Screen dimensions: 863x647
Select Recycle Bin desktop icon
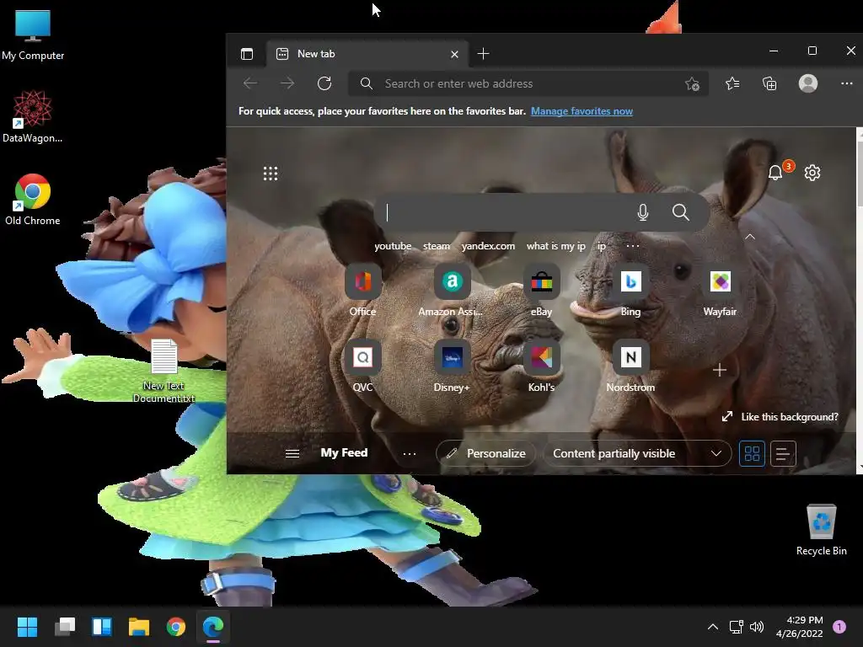(821, 530)
